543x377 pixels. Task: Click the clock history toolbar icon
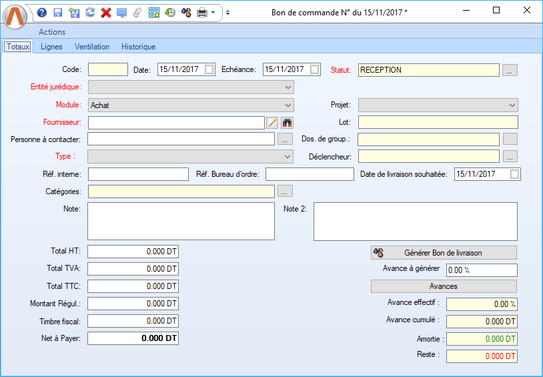point(170,12)
